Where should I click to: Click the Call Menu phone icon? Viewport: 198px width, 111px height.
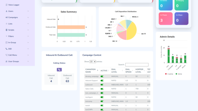coord(6,55)
